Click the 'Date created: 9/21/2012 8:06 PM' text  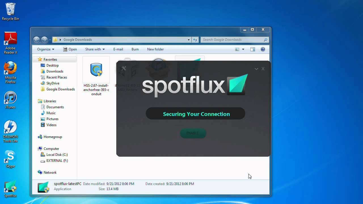pos(170,184)
